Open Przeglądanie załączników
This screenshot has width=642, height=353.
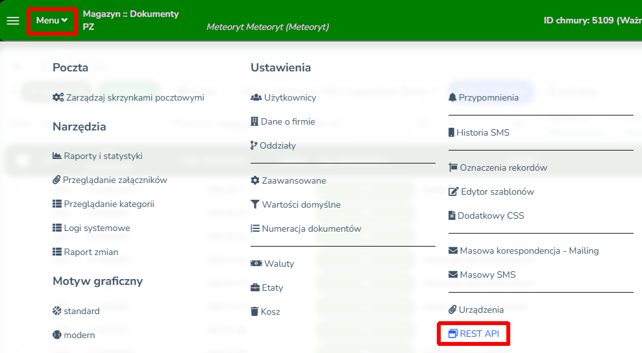tap(114, 180)
